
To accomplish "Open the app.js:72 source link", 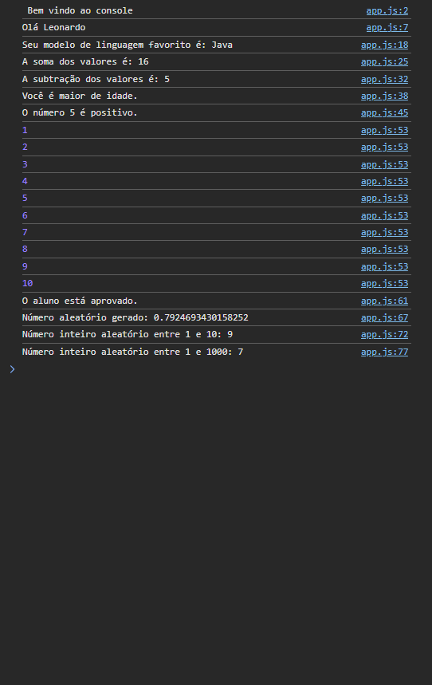I will [x=384, y=334].
